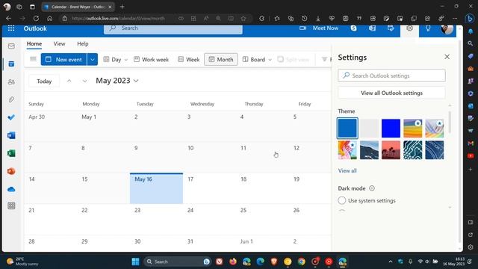
Task: Select the mountain landscape theme
Action: (x=369, y=149)
